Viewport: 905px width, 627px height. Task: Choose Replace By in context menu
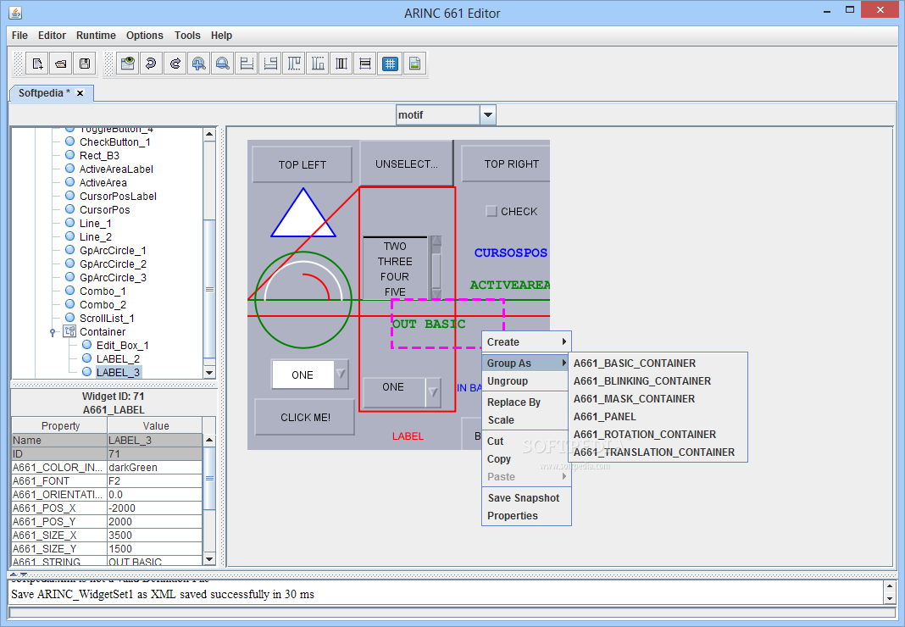tap(526, 402)
